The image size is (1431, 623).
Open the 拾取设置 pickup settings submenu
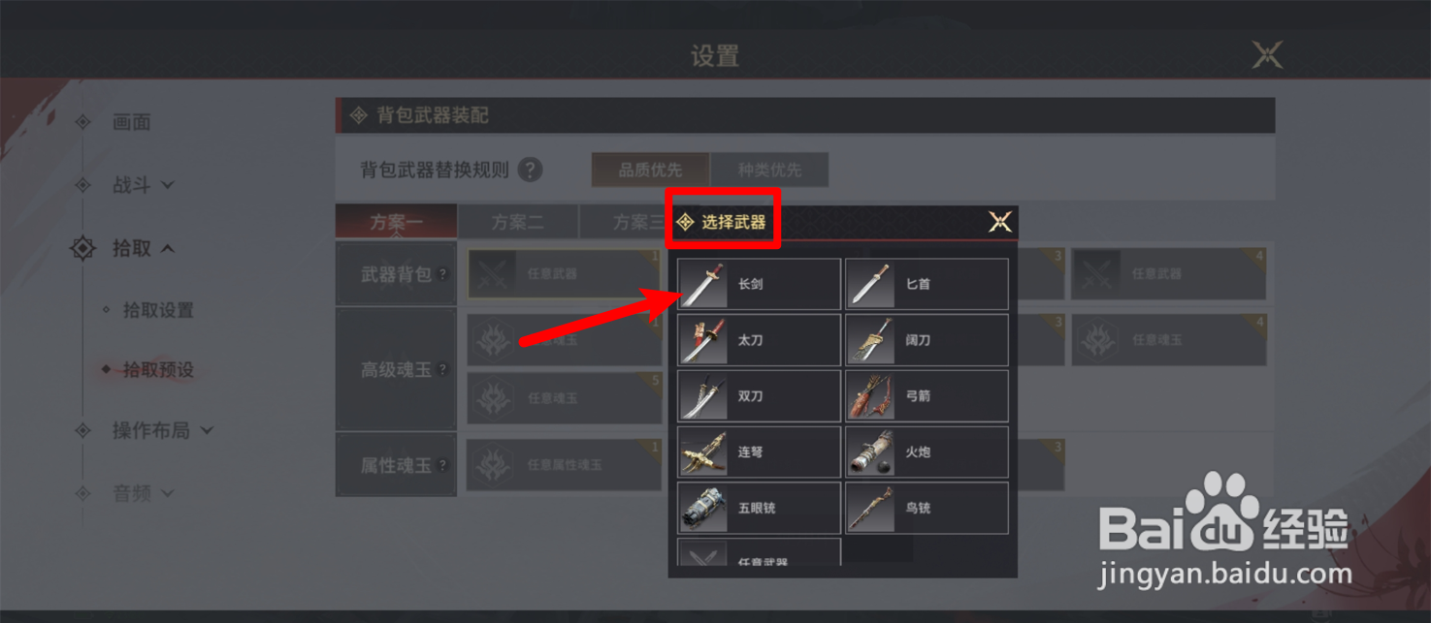[x=158, y=311]
